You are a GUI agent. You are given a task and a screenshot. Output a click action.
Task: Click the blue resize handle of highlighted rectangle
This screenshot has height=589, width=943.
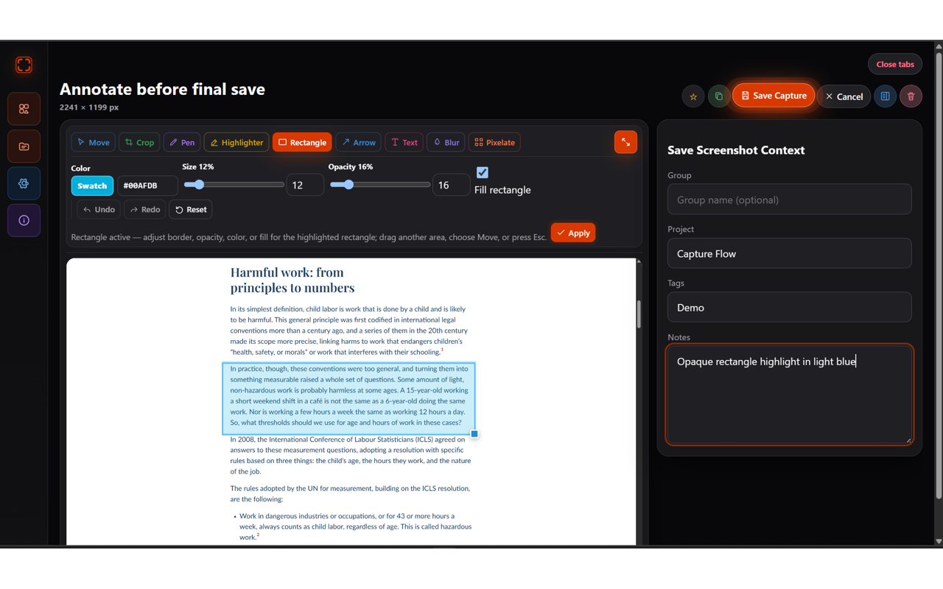[474, 434]
